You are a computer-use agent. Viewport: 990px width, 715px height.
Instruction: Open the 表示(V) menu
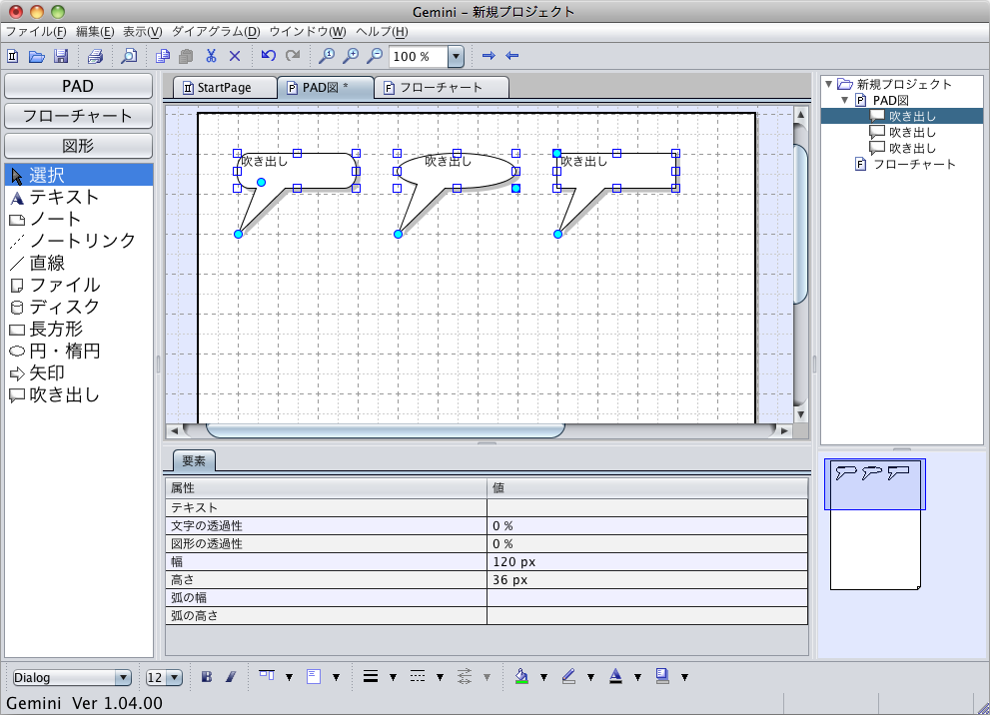click(x=142, y=32)
